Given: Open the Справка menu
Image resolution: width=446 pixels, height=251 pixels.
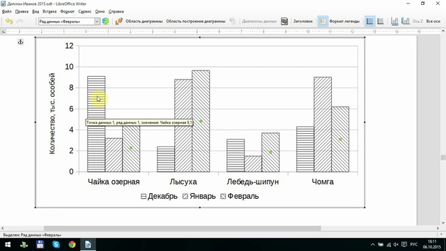Looking at the screenshot, I should pos(116,11).
